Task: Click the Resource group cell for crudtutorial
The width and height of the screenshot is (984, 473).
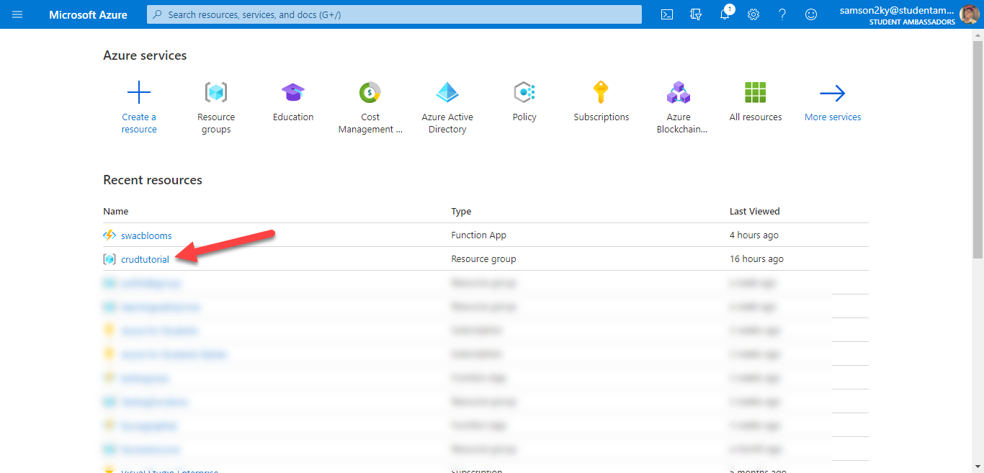Action: tap(483, 259)
